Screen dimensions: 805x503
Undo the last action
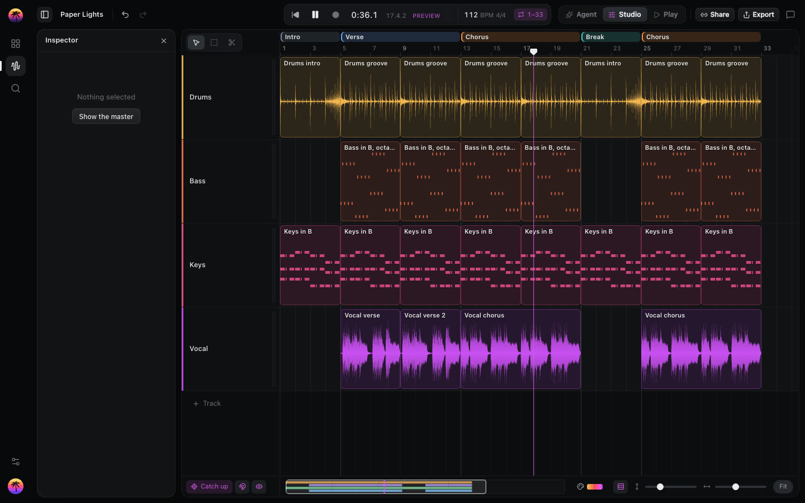[x=125, y=15]
